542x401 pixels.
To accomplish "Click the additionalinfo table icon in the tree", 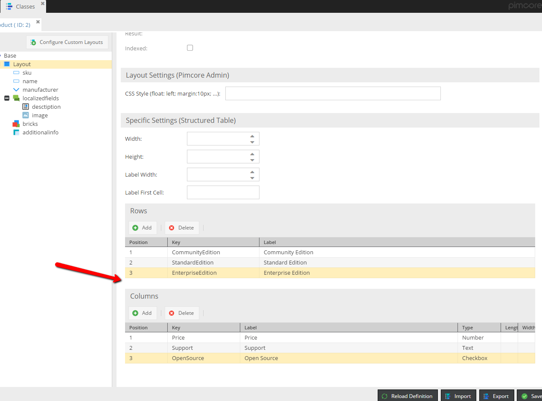I will coord(16,132).
